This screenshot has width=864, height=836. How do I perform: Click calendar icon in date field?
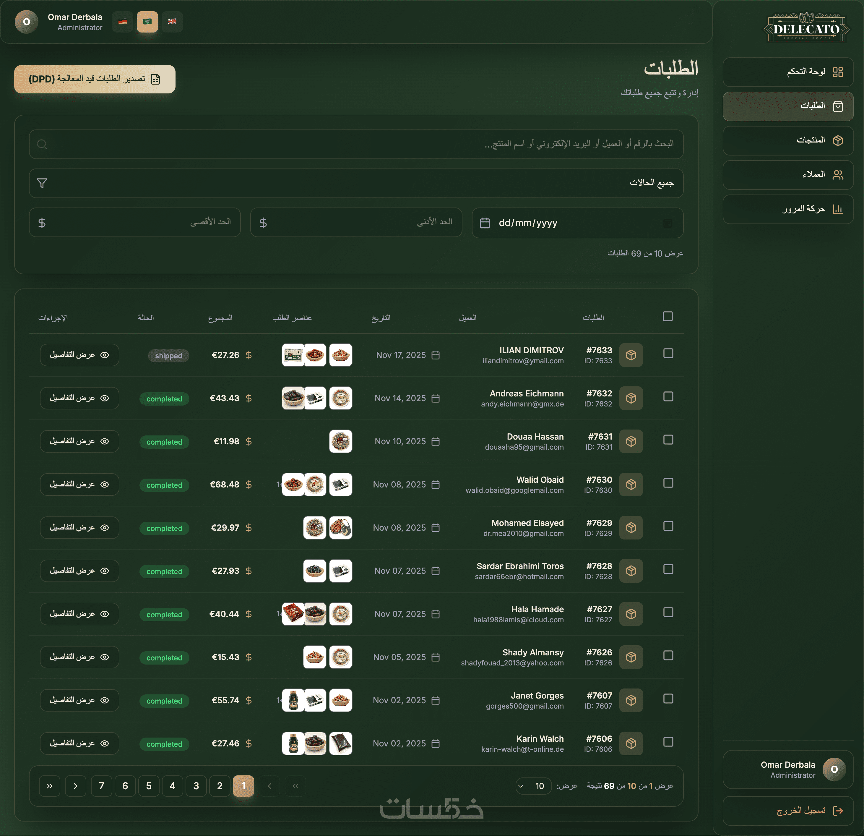pos(485,223)
